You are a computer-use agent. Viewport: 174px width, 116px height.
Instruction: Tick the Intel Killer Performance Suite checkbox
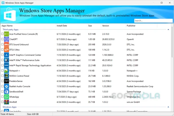pos(2,60)
